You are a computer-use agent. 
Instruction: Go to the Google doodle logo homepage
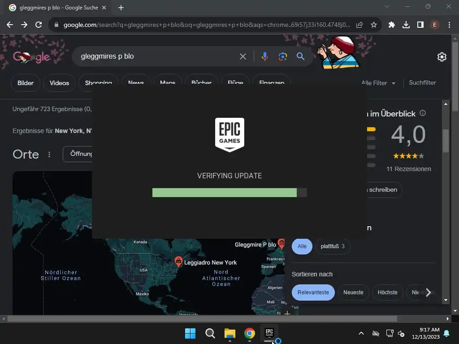[x=32, y=57]
